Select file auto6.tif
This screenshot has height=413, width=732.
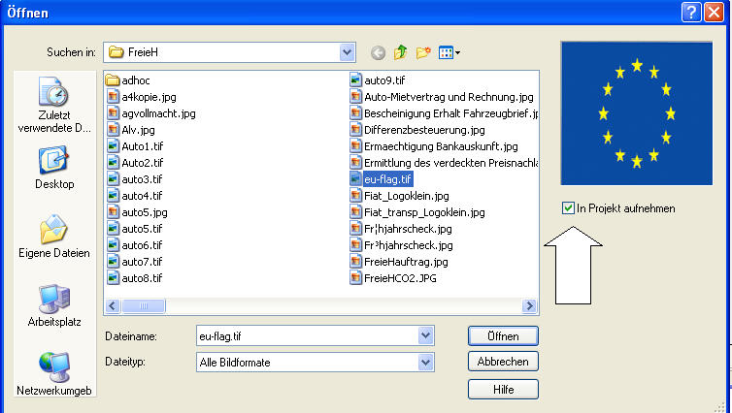[x=135, y=245]
